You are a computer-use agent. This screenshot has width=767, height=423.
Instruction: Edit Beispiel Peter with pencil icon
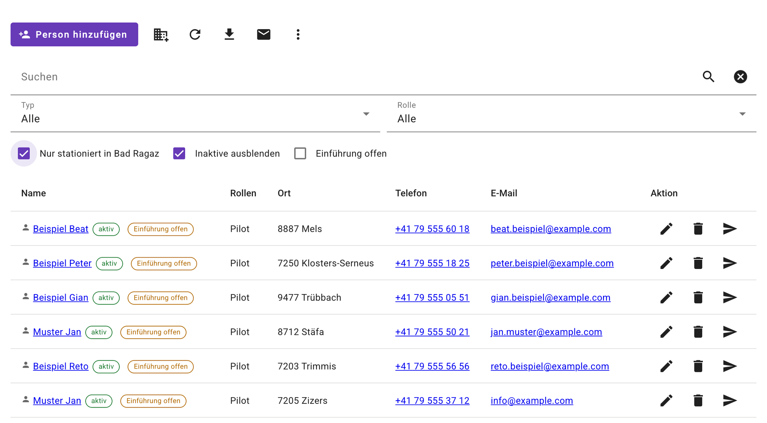666,263
